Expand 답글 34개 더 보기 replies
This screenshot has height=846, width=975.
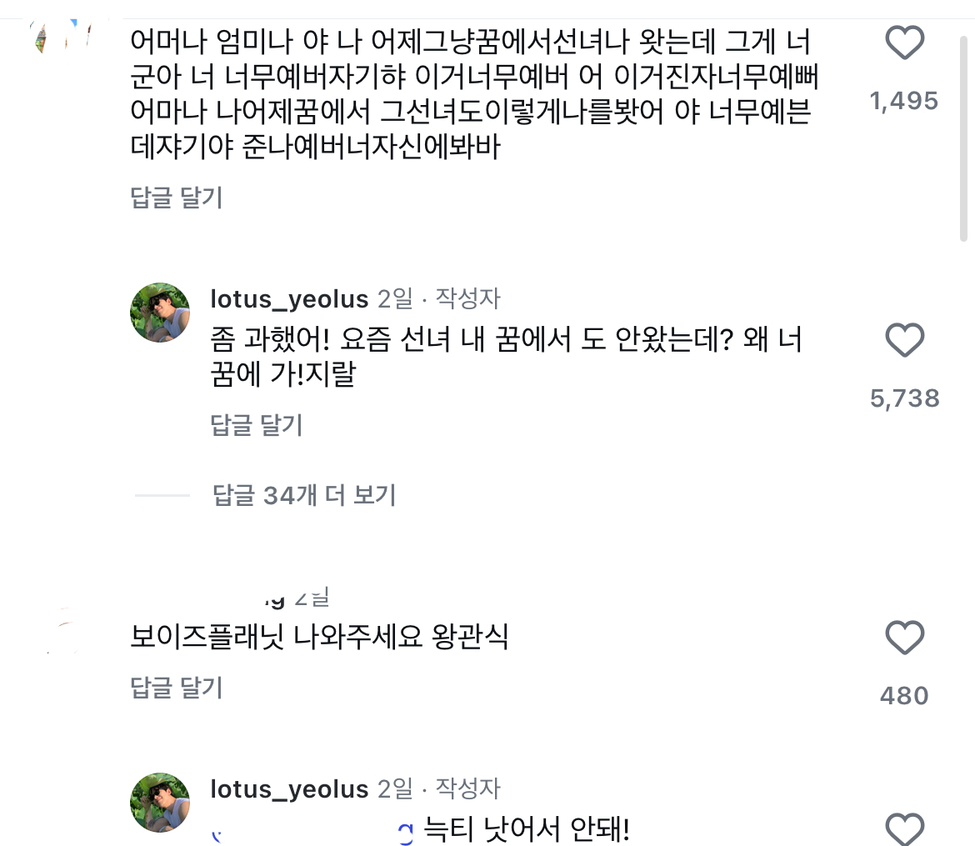(x=304, y=496)
